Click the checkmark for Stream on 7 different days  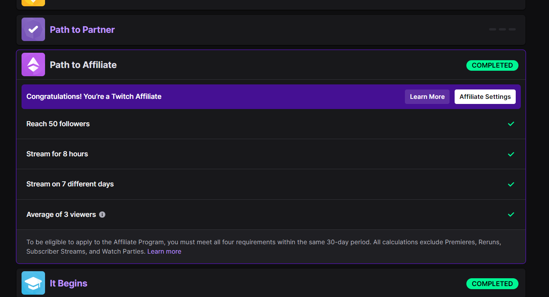(511, 184)
